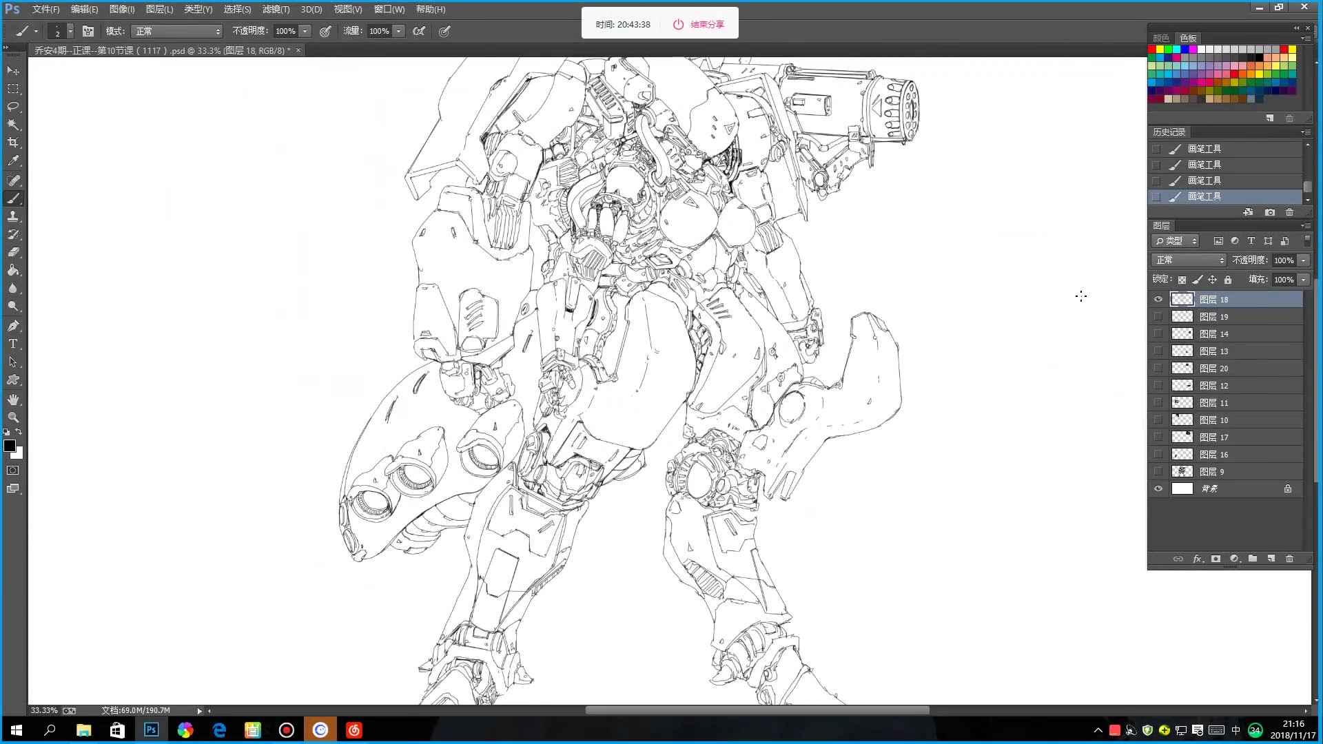Pick yellow swatch in 色板 panel
1323x744 pixels.
1160,49
